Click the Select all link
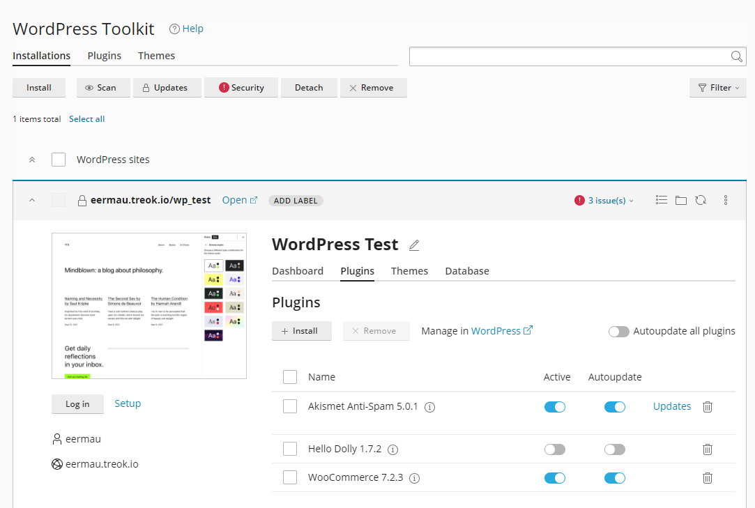This screenshot has height=508, width=755. point(86,118)
